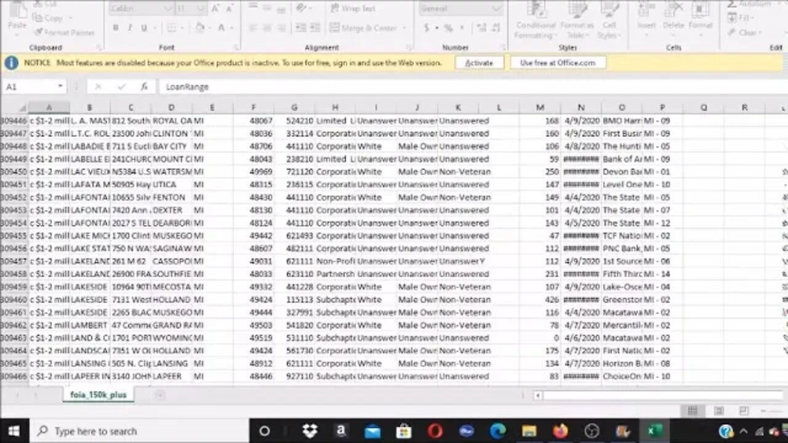The image size is (788, 443).
Task: Click the Insert Function fx icon
Action: tap(144, 87)
